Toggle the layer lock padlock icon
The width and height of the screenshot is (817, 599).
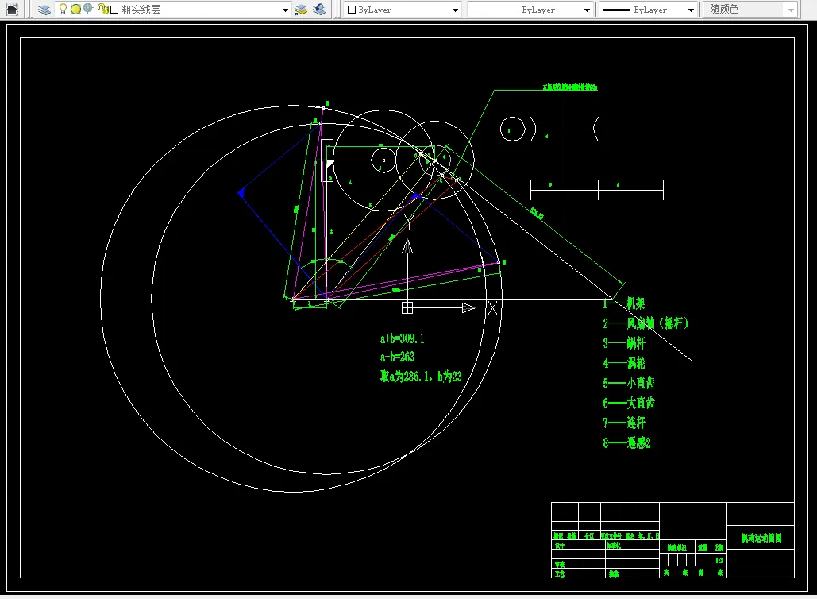click(x=103, y=10)
